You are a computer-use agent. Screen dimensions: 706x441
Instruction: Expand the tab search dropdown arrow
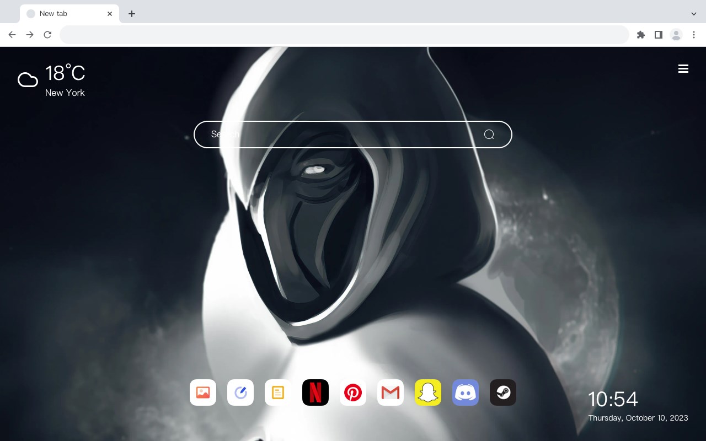(x=694, y=14)
